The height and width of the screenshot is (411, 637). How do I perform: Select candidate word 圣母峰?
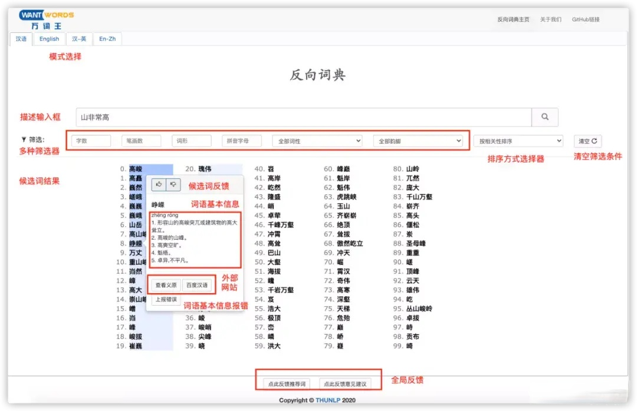point(416,243)
